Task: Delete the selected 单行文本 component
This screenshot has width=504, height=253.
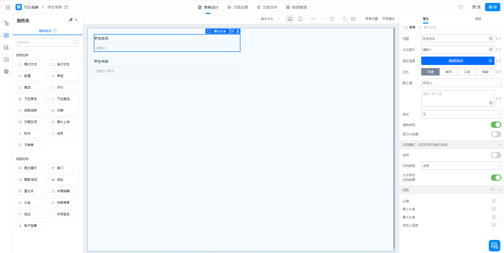Action: (238, 31)
